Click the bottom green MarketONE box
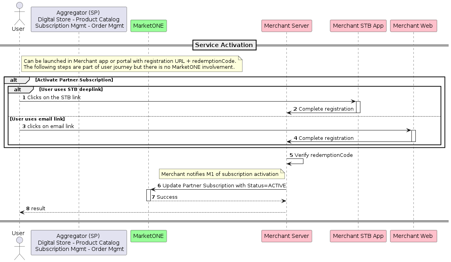 click(x=148, y=236)
